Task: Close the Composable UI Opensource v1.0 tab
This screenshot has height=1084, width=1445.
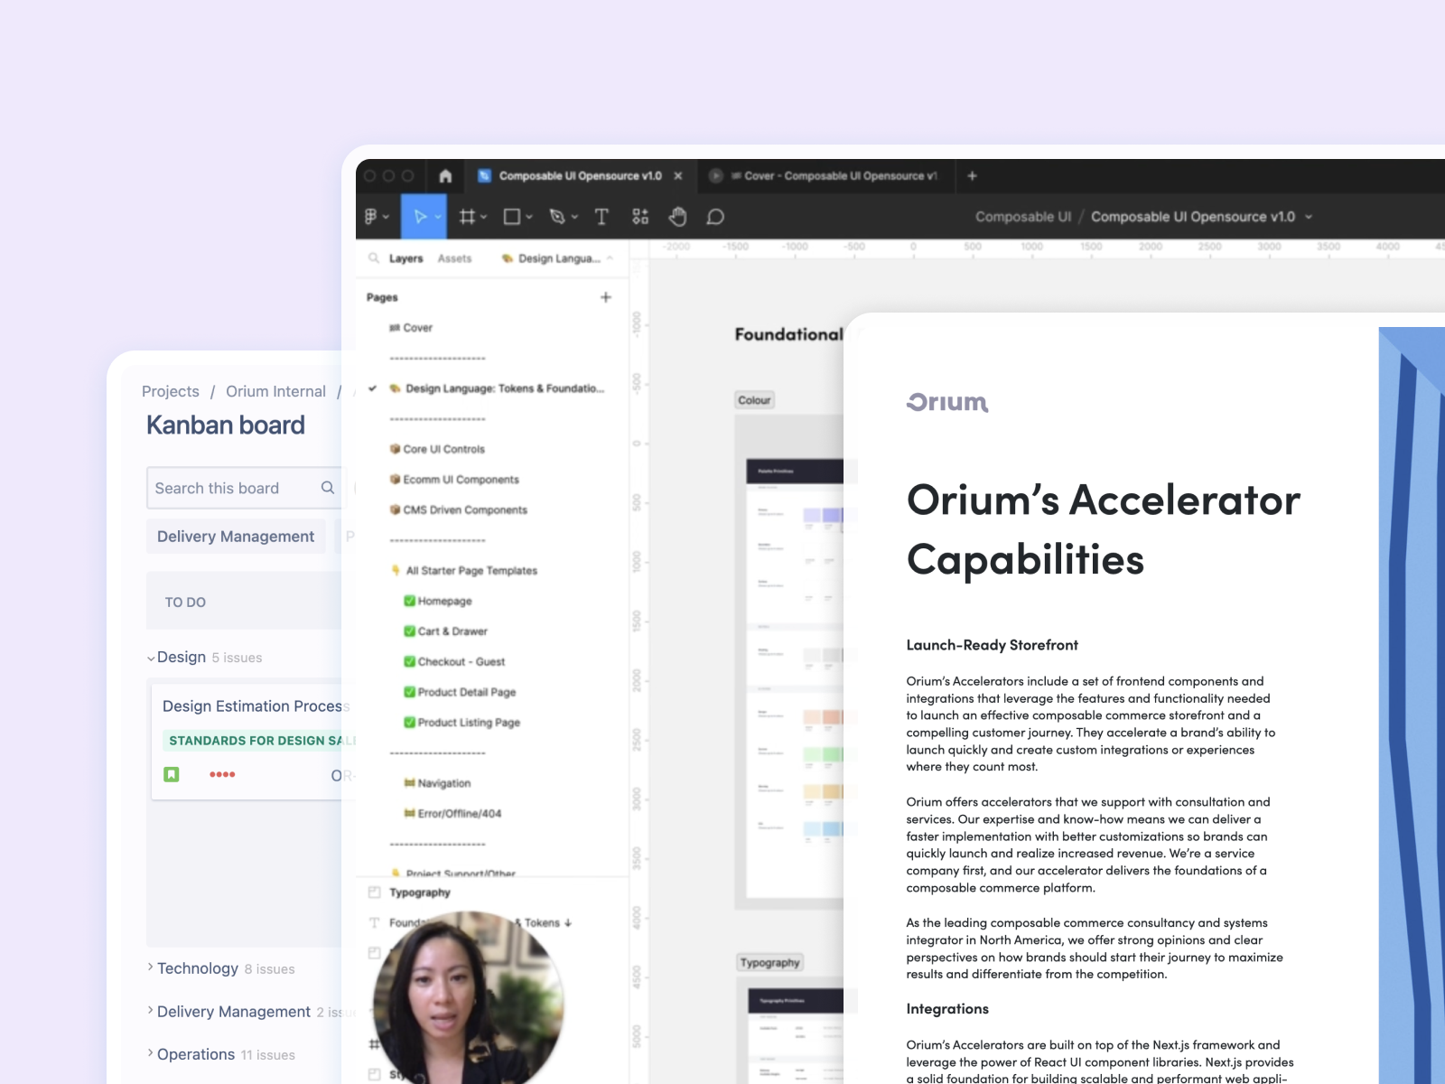Action: pyautogui.click(x=678, y=176)
